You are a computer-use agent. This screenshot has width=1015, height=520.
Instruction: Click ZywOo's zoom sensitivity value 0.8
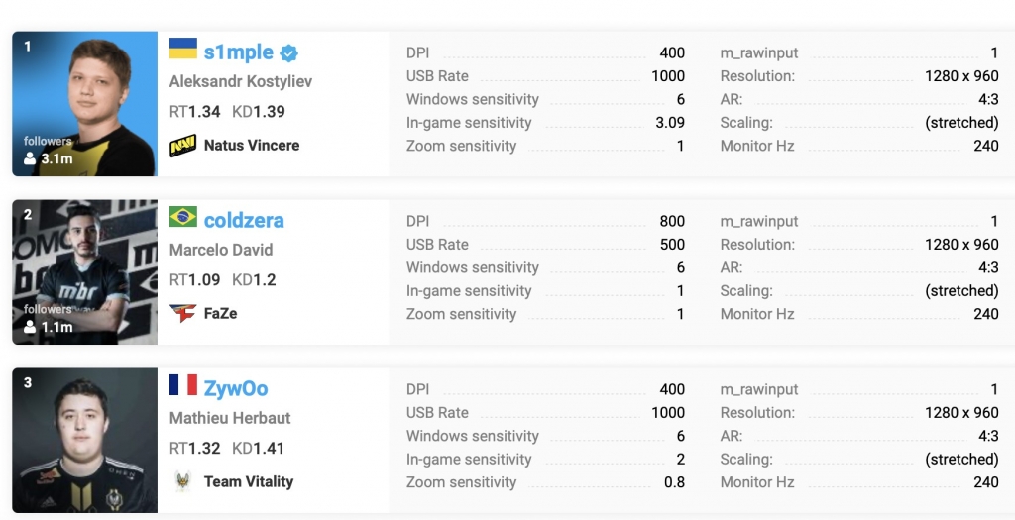coord(674,482)
